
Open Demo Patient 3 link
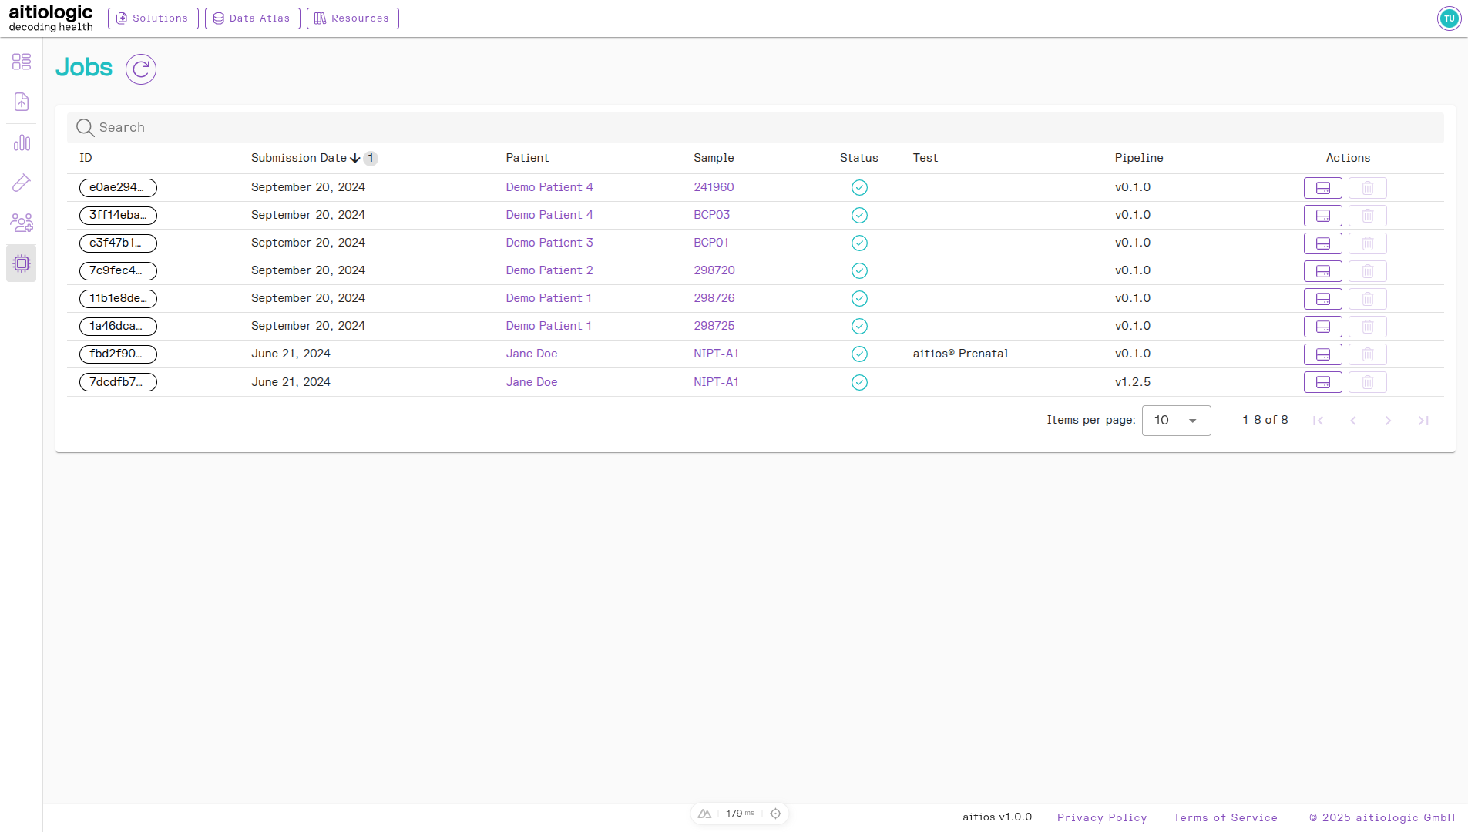click(549, 243)
